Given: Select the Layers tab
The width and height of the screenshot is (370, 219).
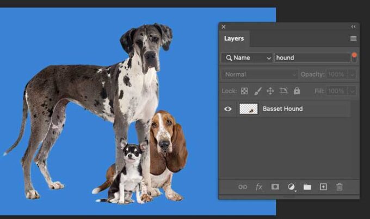Looking at the screenshot, I should click(x=234, y=38).
